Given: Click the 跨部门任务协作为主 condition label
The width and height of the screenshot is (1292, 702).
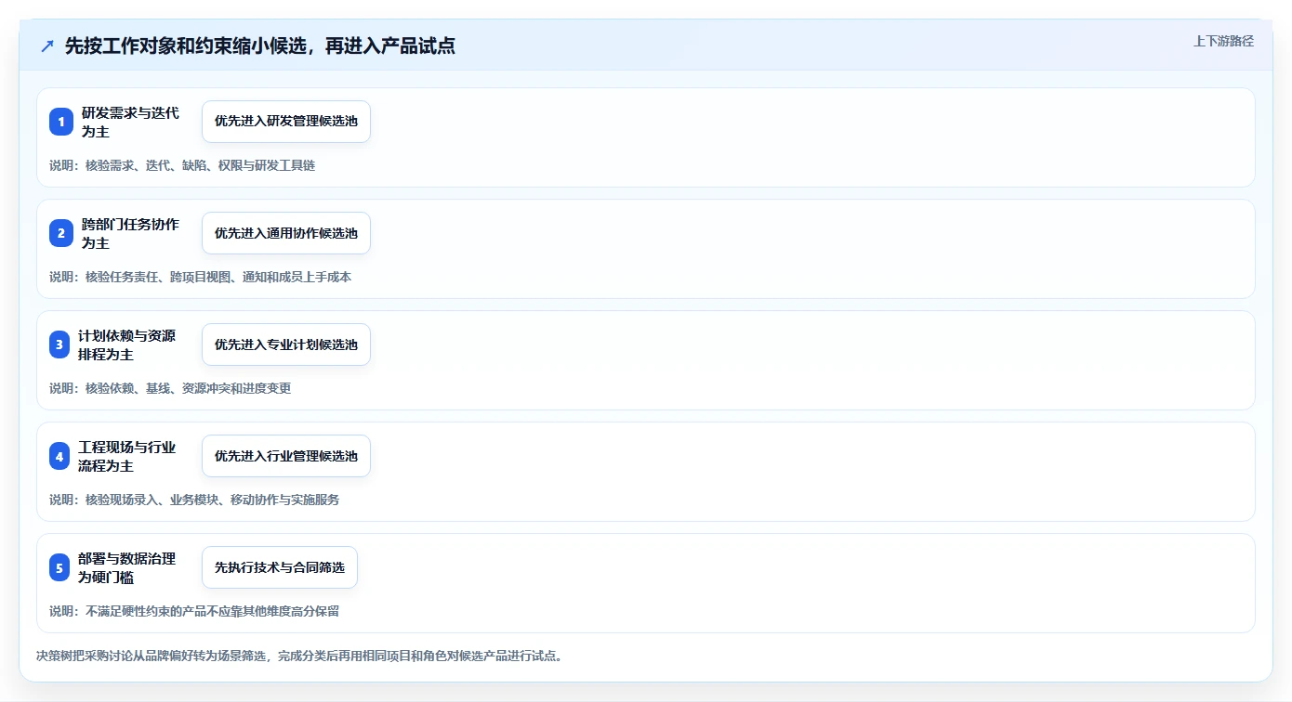Looking at the screenshot, I should (128, 233).
